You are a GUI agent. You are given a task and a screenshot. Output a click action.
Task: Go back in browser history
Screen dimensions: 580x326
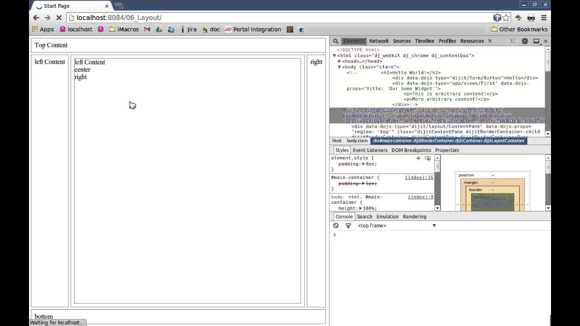pos(36,18)
